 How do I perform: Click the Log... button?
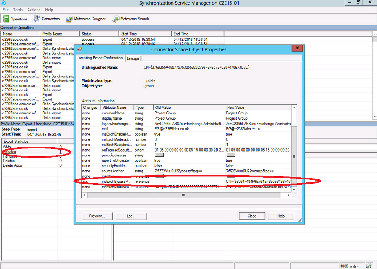pos(131,216)
